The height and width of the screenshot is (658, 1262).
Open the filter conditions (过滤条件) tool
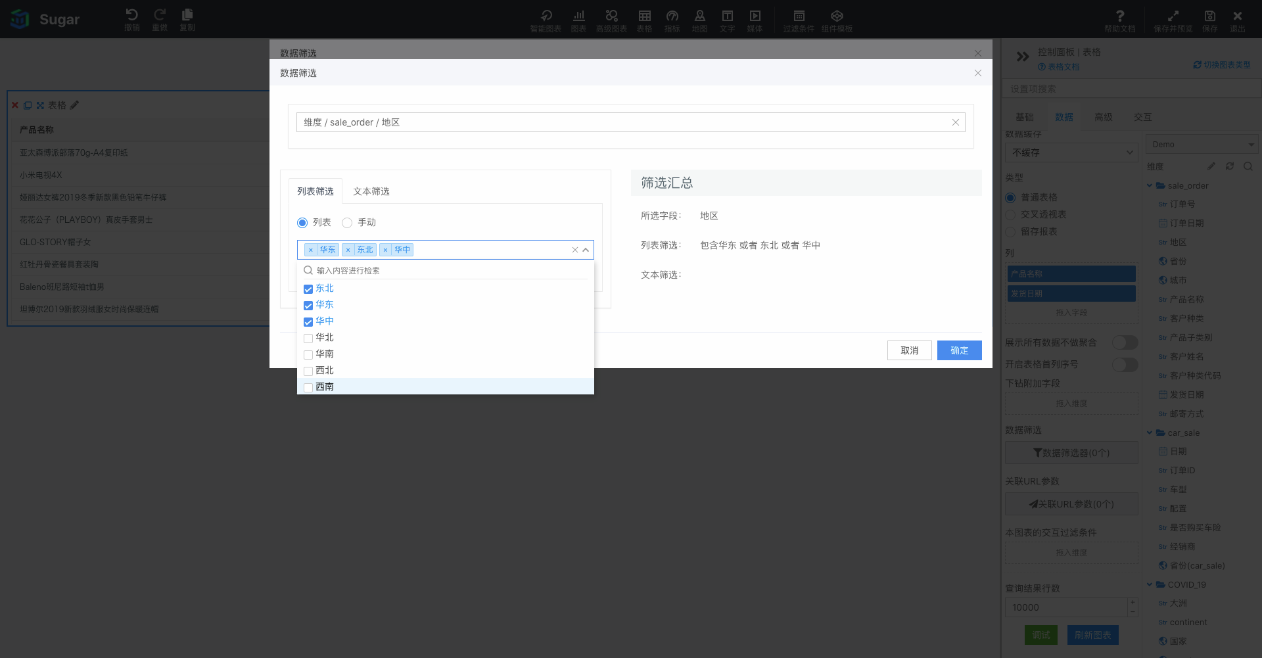tap(799, 20)
